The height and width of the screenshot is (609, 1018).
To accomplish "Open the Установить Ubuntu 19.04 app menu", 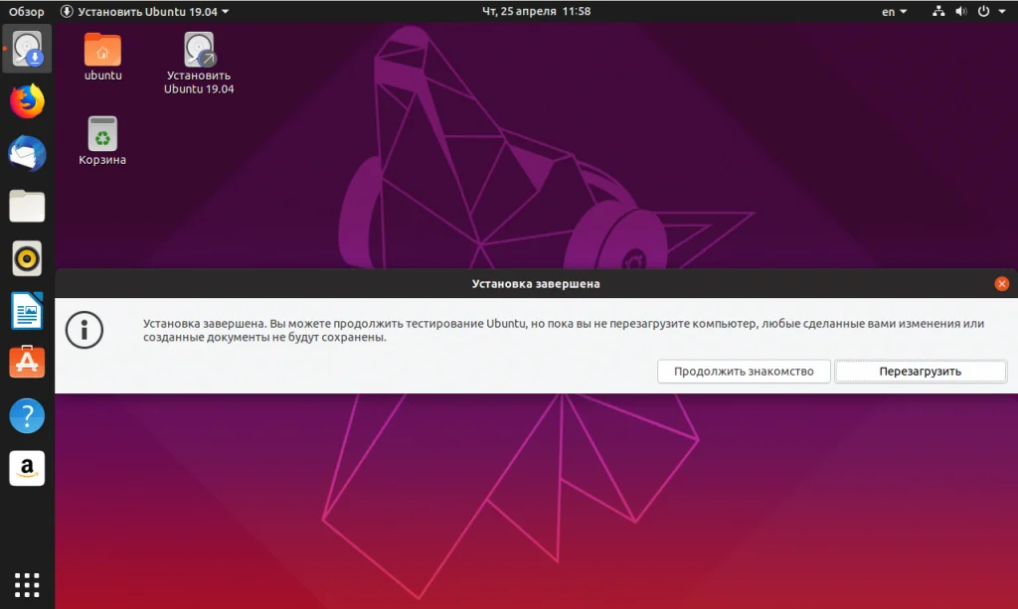I will 145,12.
